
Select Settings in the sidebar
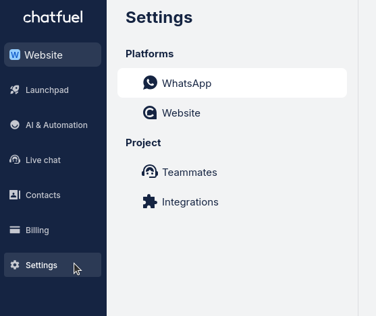(53, 265)
